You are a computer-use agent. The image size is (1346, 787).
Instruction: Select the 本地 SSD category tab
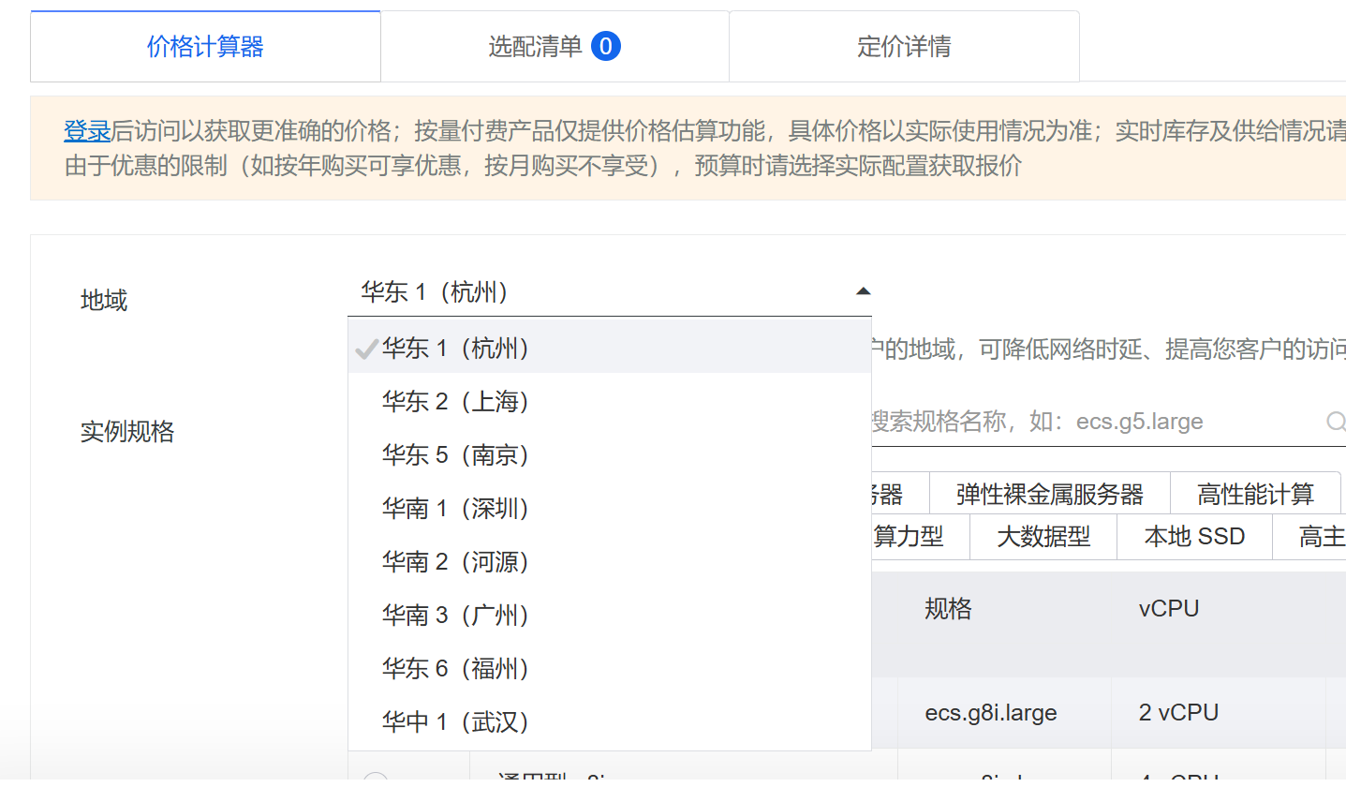pos(1194,537)
